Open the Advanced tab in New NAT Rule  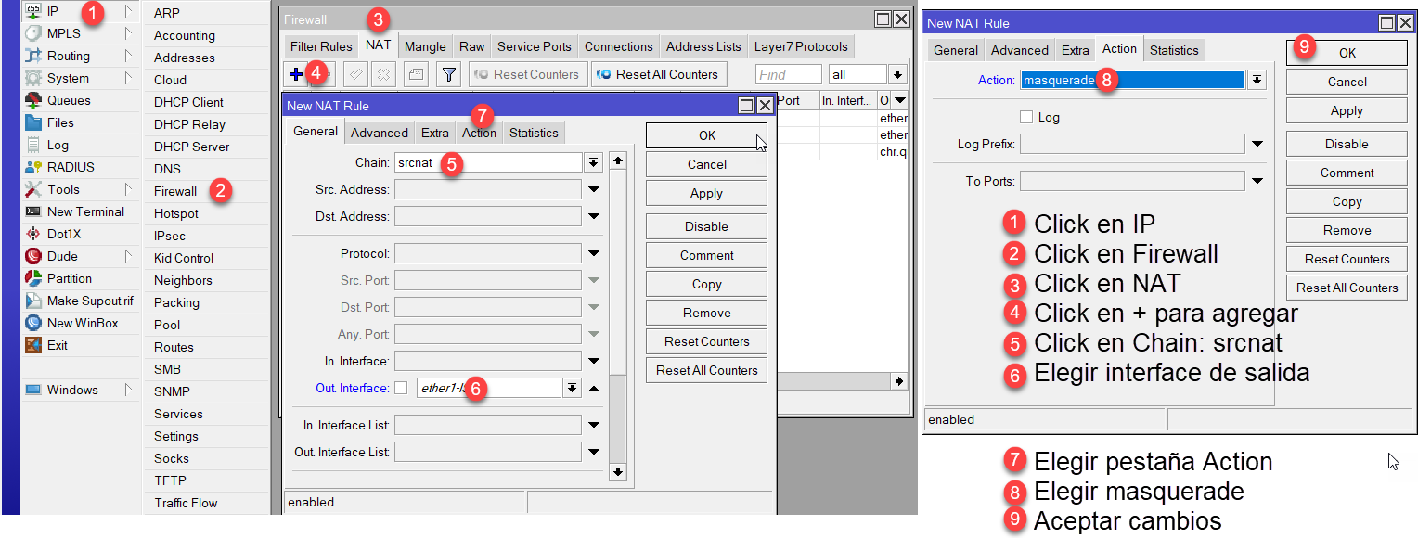click(x=379, y=133)
